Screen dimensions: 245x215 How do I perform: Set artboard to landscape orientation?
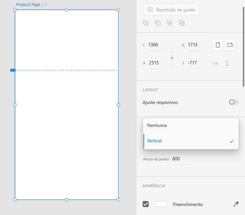tap(230, 45)
